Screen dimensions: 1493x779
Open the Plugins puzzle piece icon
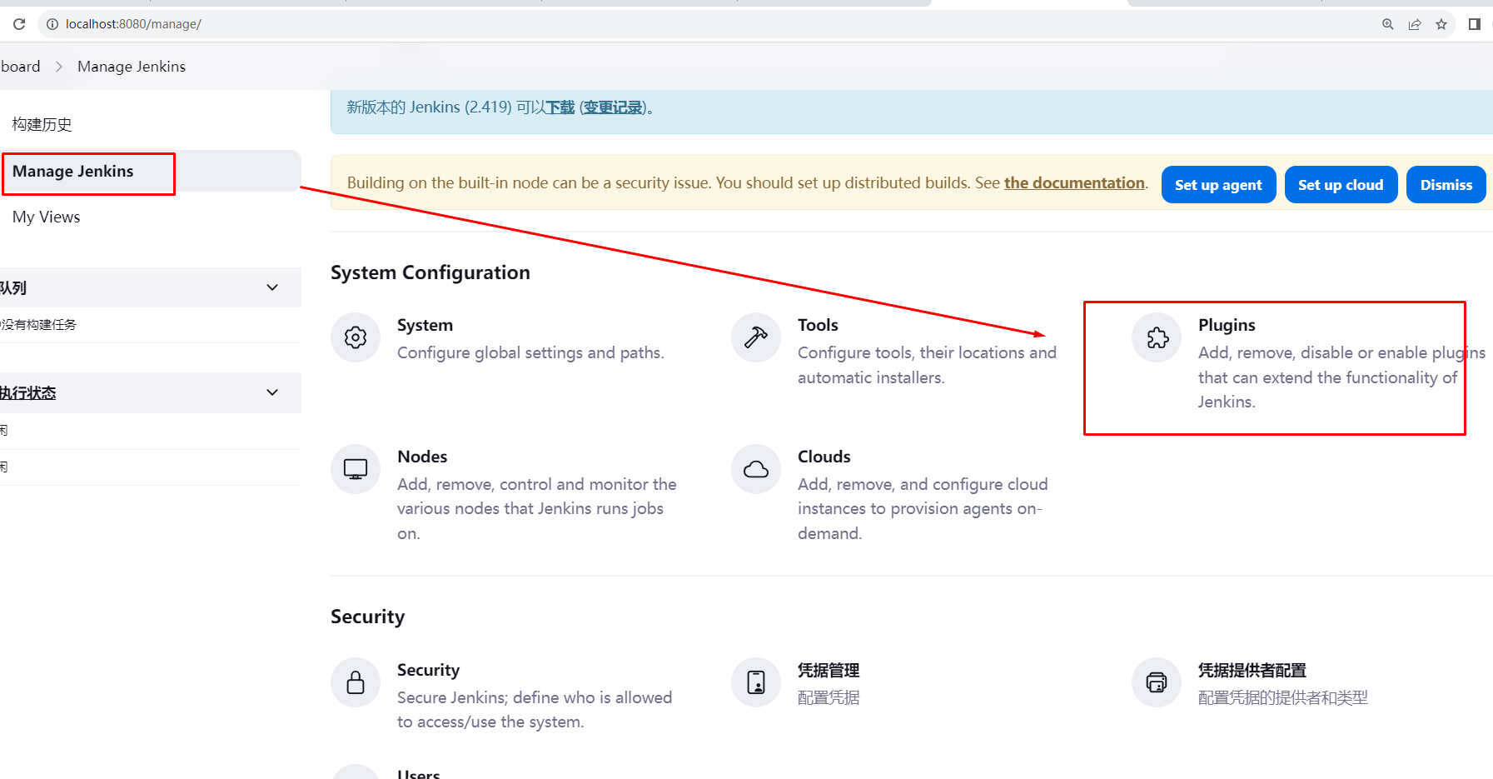click(x=1157, y=337)
